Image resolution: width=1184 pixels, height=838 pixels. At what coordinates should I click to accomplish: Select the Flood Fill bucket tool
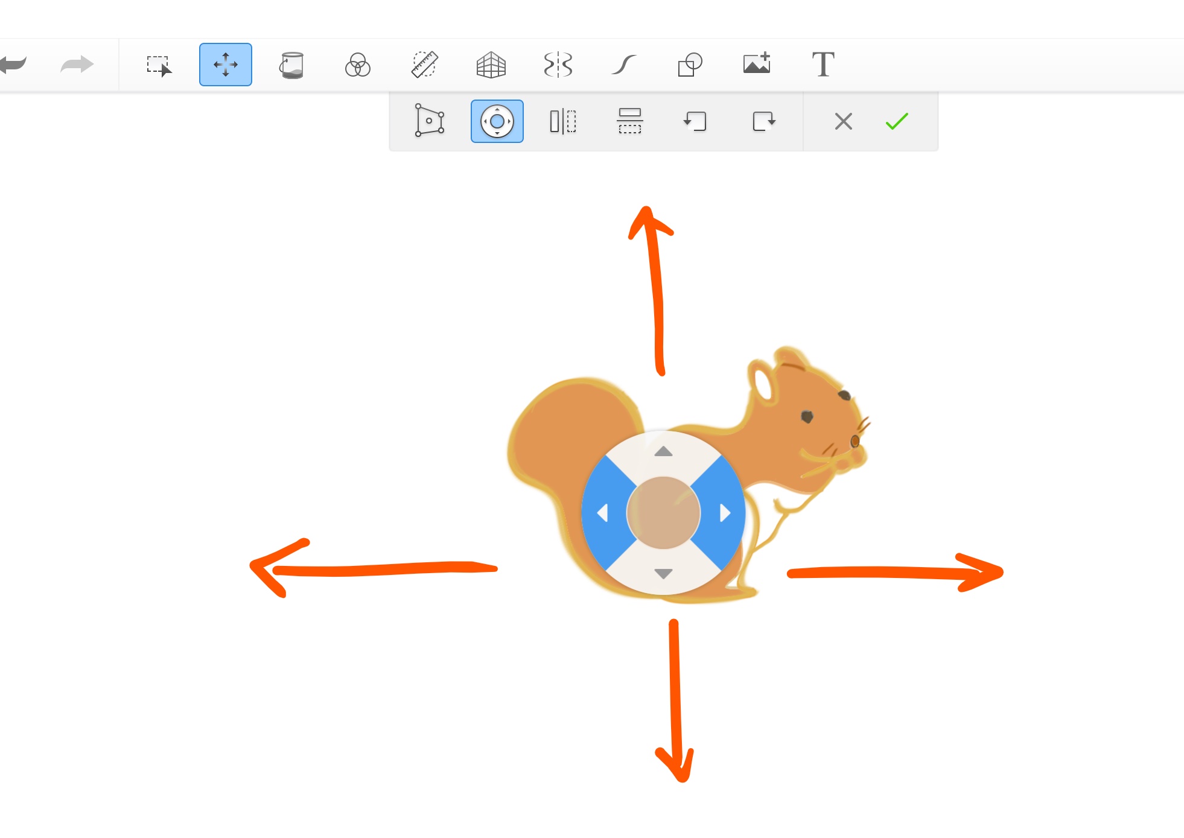pos(292,65)
